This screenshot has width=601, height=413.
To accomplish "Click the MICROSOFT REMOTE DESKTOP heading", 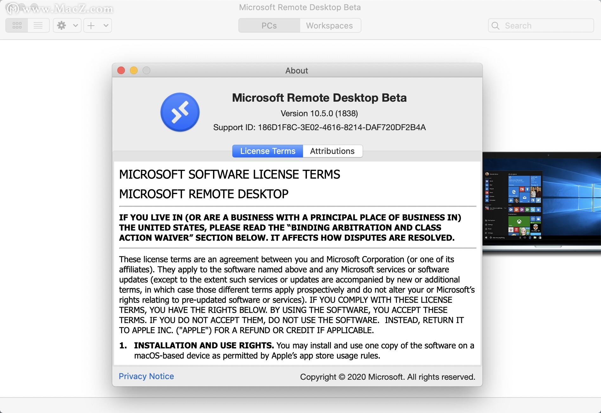I will (x=204, y=194).
